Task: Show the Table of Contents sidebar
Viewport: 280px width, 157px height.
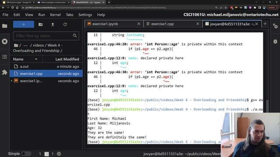Action: pos(5,57)
